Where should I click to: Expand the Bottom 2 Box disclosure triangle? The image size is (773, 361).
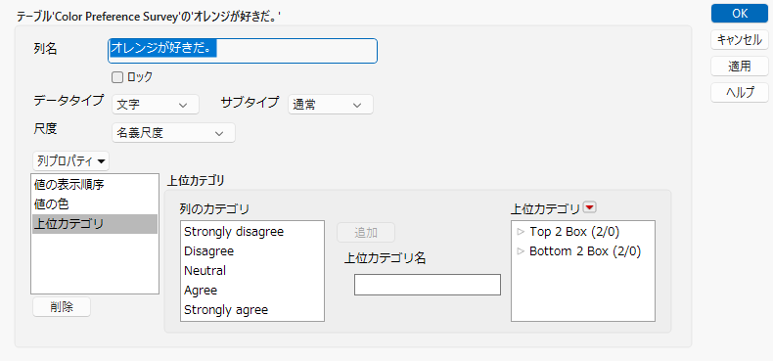(x=521, y=251)
